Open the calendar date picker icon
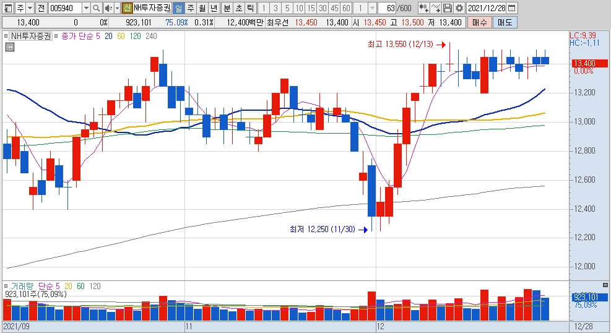 511,8
